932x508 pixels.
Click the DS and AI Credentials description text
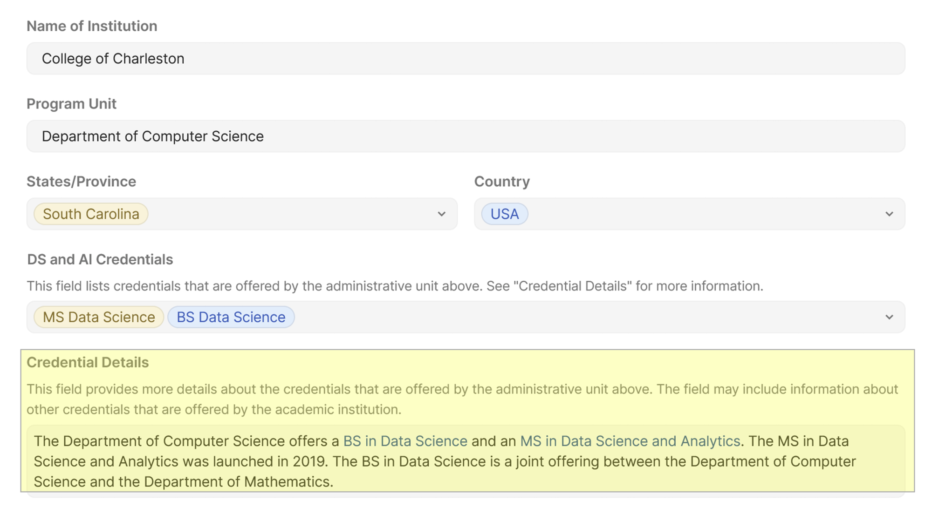[x=394, y=286]
